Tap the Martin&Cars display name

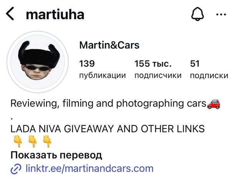click(x=109, y=45)
